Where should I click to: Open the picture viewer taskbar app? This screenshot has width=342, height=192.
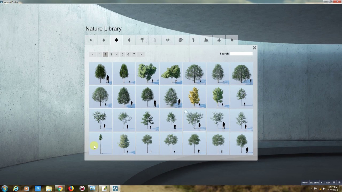pyautogui.click(x=92, y=189)
